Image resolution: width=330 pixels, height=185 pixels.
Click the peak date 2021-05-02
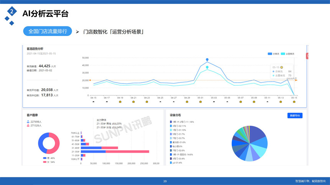(45, 70)
